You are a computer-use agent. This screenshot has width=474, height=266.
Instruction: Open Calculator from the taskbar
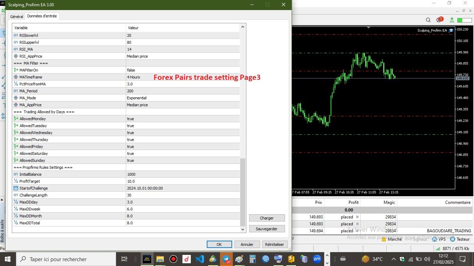click(253, 259)
